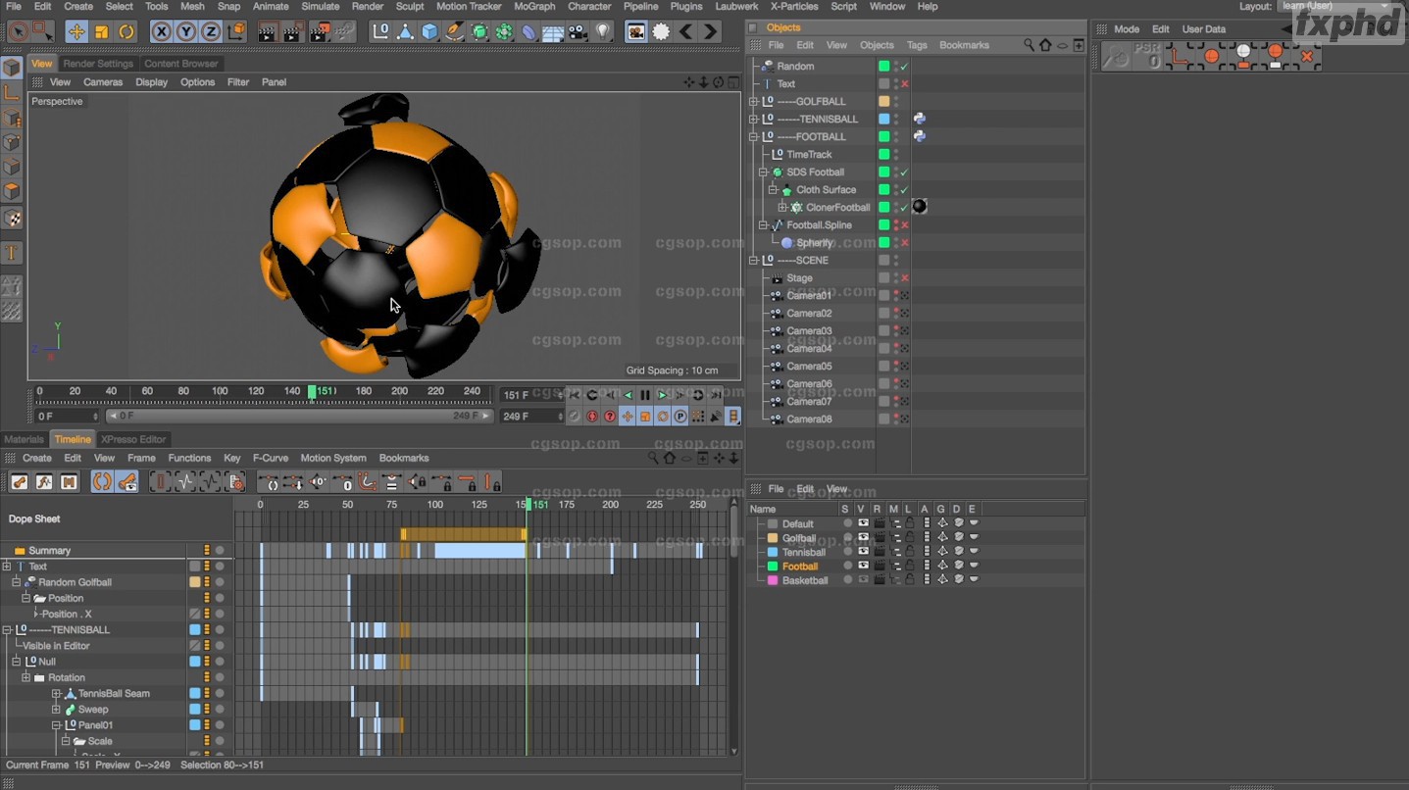Pause animation playback
1409x790 pixels.
644,395
